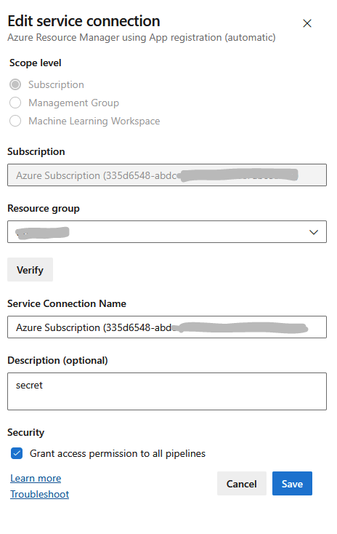Open the Learn more link
The width and height of the screenshot is (337, 534).
(36, 478)
